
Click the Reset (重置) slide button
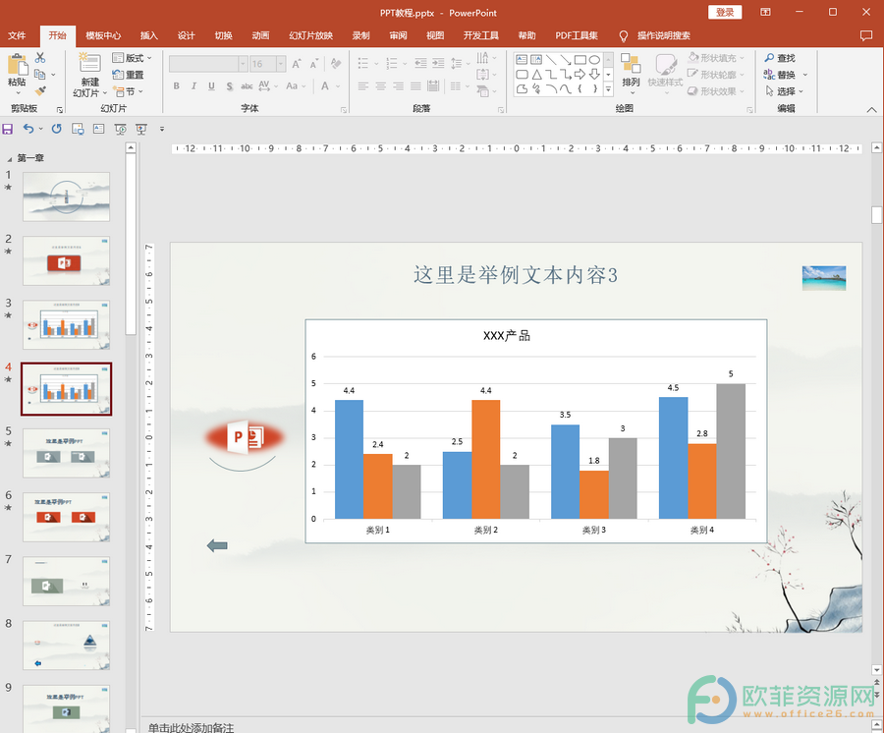tap(128, 75)
